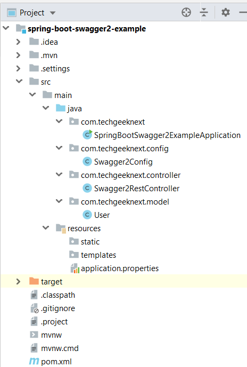247x367 pixels.
Task: Expand the .idea folder
Action: pyautogui.click(x=18, y=42)
